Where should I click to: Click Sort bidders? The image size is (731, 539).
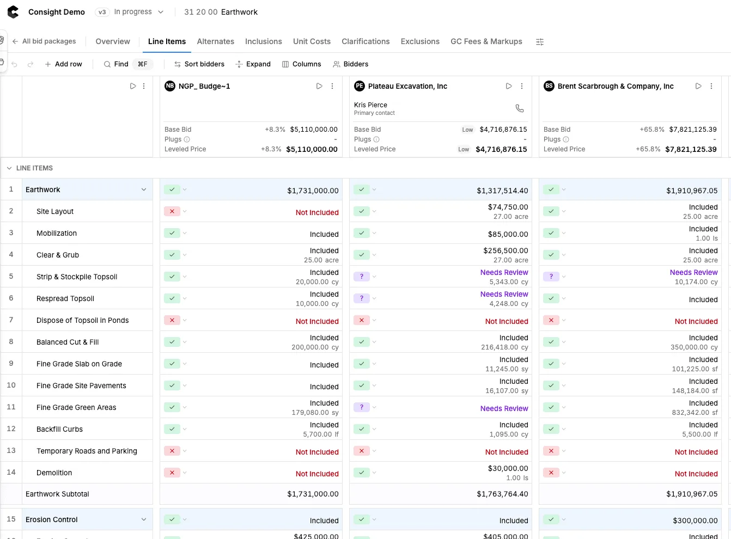tap(199, 64)
